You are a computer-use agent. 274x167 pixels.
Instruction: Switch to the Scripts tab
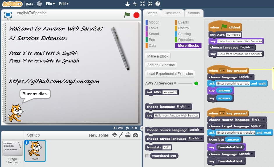(152, 13)
